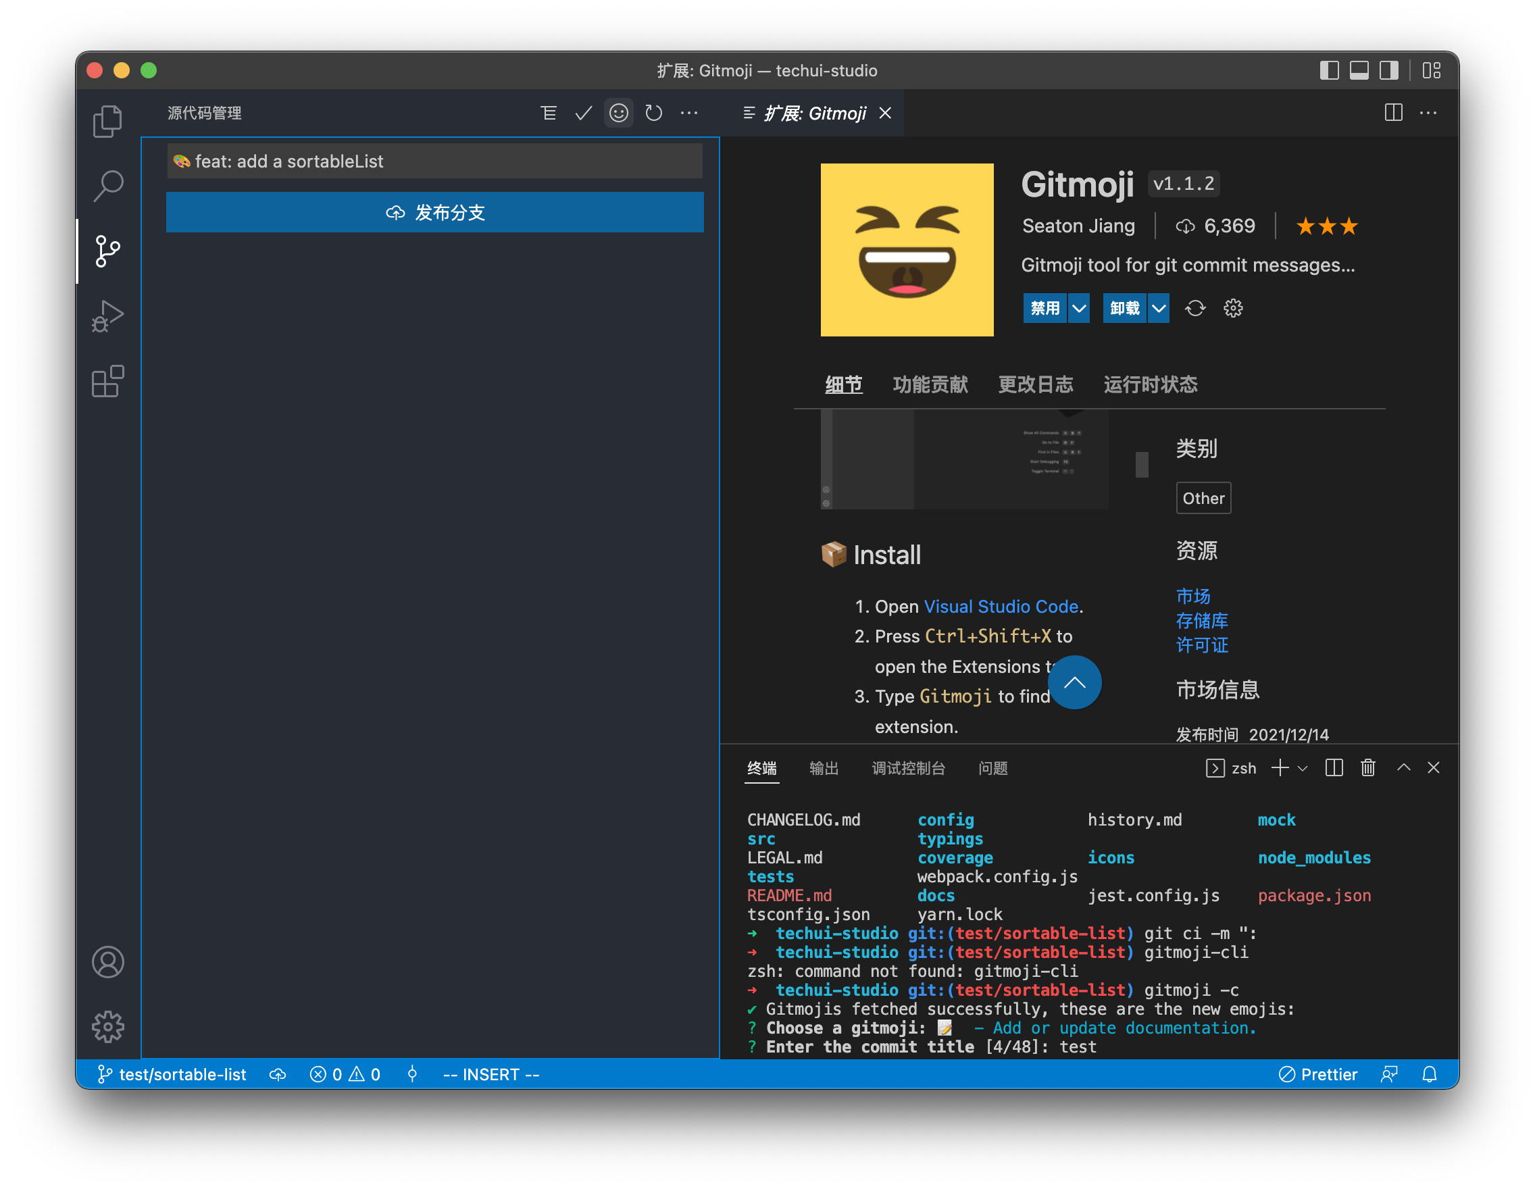Click the commit checkmark icon

(x=583, y=113)
